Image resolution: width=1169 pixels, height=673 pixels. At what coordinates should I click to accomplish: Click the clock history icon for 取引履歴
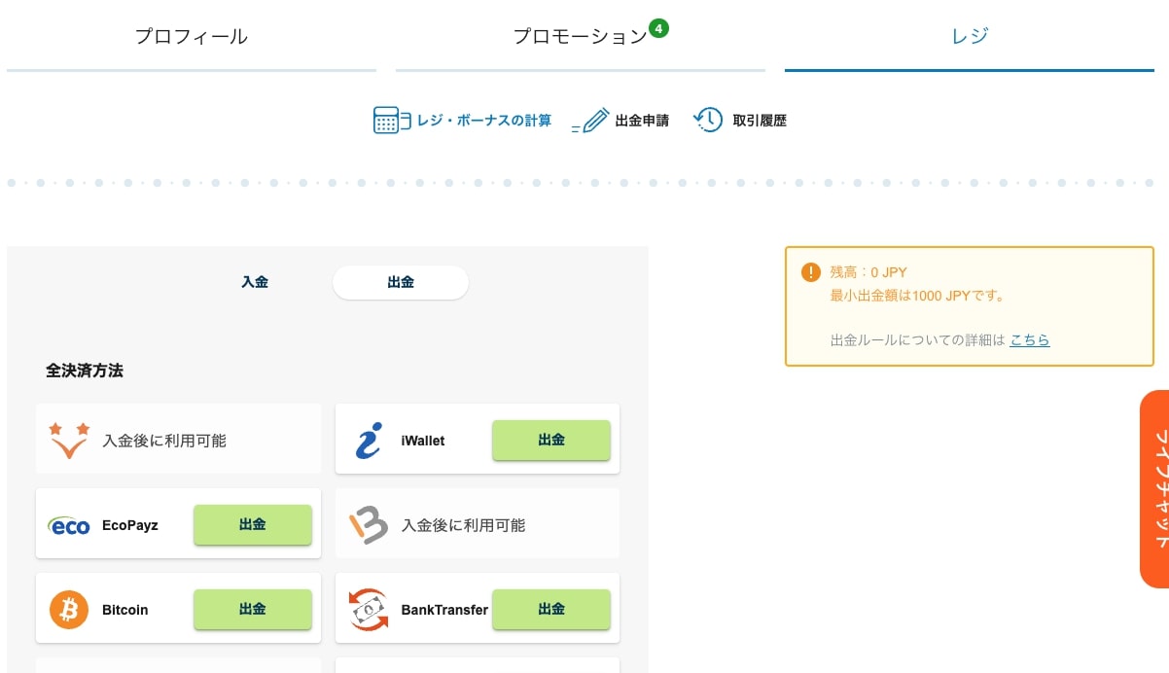pos(708,120)
